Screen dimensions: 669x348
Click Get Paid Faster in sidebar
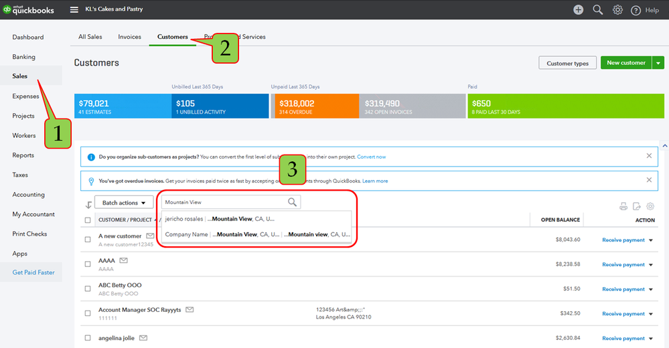pyautogui.click(x=33, y=272)
